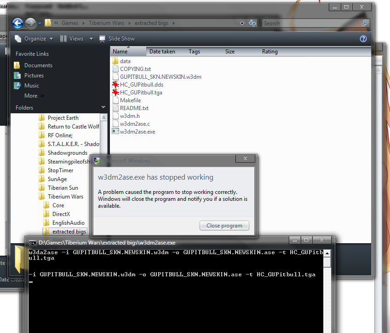Collapse the Folders pane chevron
Image resolution: width=390 pixels, height=333 pixels.
pyautogui.click(x=103, y=107)
